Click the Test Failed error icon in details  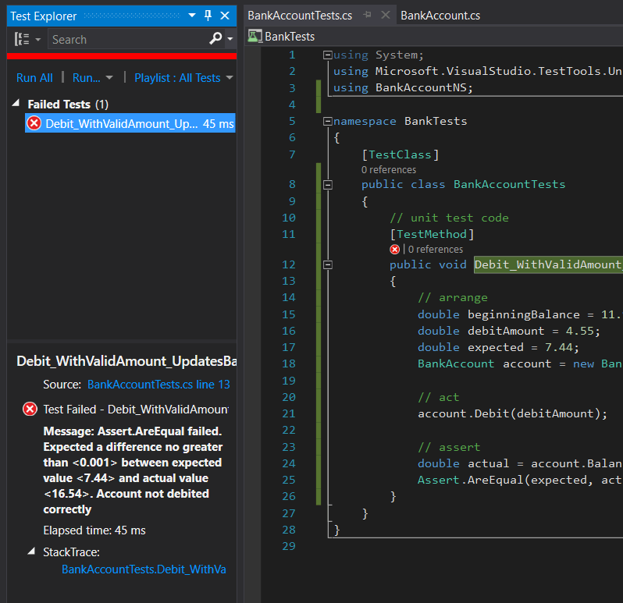pyautogui.click(x=30, y=409)
